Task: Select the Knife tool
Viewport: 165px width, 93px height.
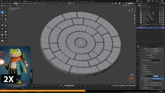Action: (2, 32)
